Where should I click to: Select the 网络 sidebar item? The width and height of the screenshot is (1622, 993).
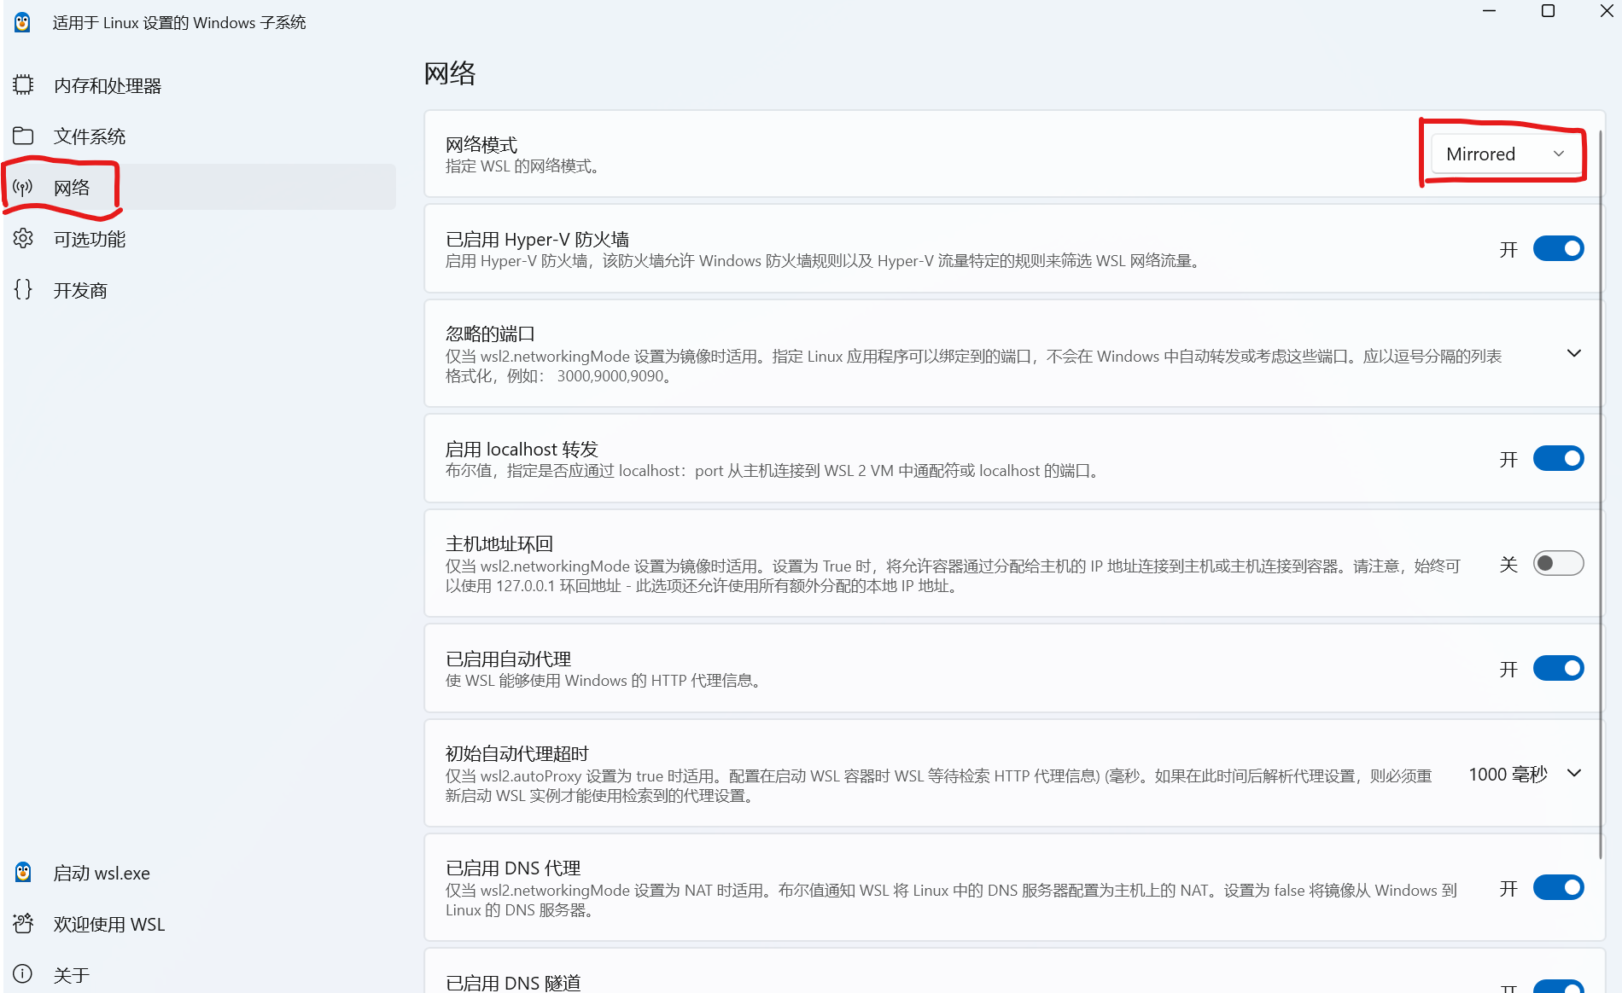coord(200,188)
